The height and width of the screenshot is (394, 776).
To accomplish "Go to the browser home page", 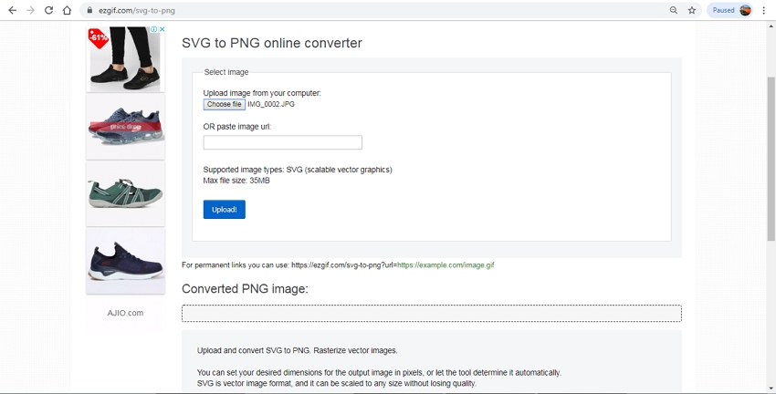I will pyautogui.click(x=67, y=10).
